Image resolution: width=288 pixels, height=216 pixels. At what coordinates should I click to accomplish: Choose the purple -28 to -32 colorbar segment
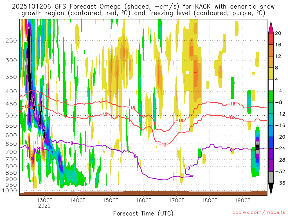(x=271, y=166)
